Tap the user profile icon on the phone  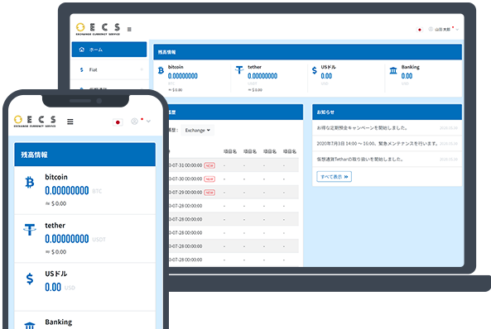tap(134, 122)
